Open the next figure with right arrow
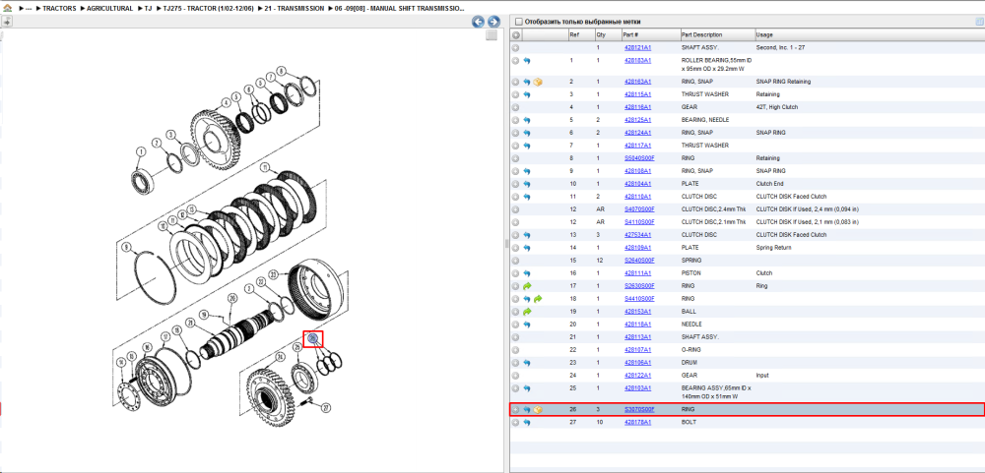Viewport: 985px width, 473px height. tap(493, 22)
